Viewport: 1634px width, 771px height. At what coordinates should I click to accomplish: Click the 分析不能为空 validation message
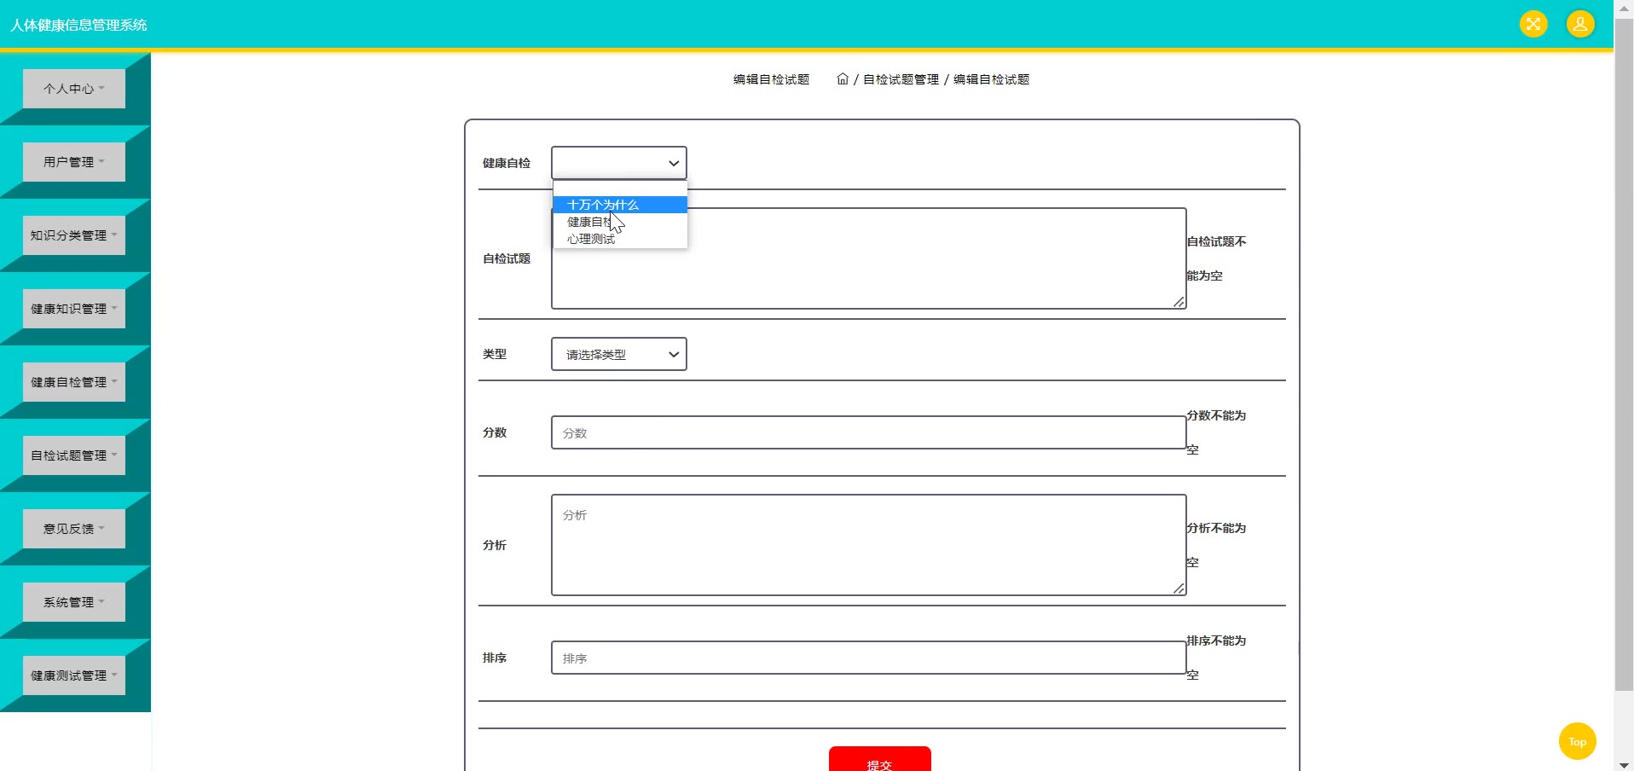(1217, 545)
